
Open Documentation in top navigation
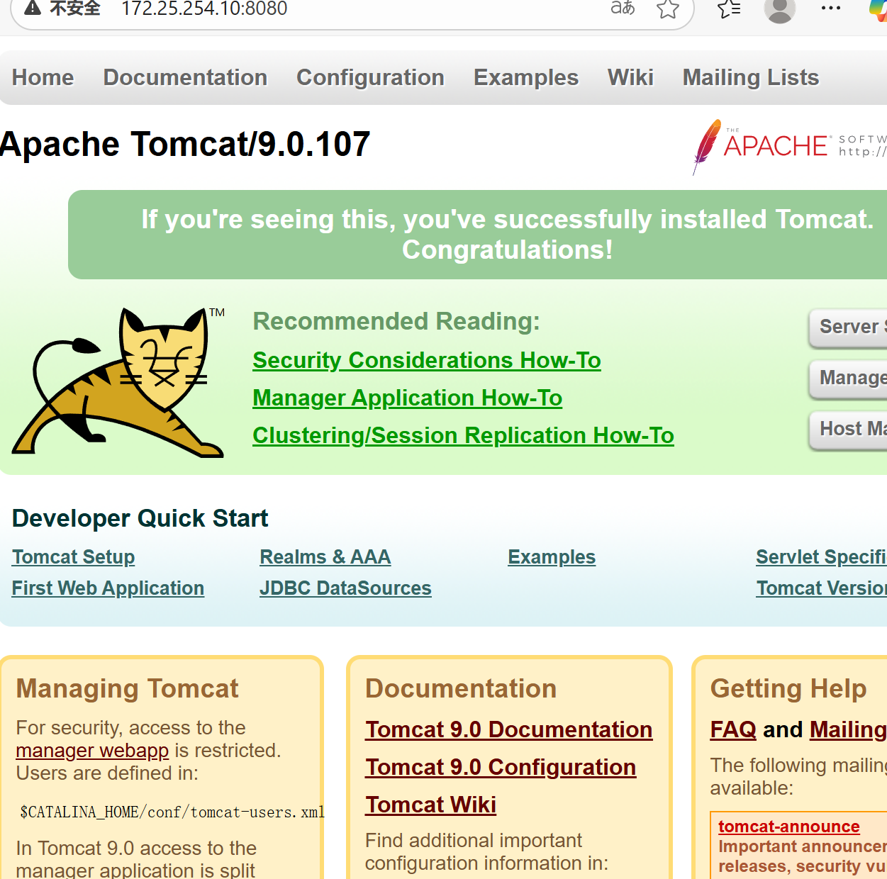click(185, 77)
